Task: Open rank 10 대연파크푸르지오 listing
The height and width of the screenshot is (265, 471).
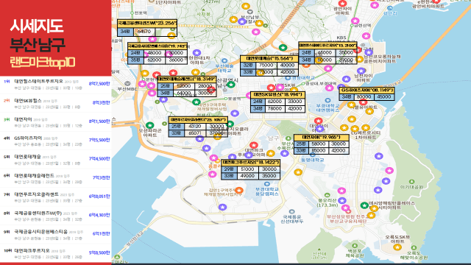Action: click(x=56, y=253)
